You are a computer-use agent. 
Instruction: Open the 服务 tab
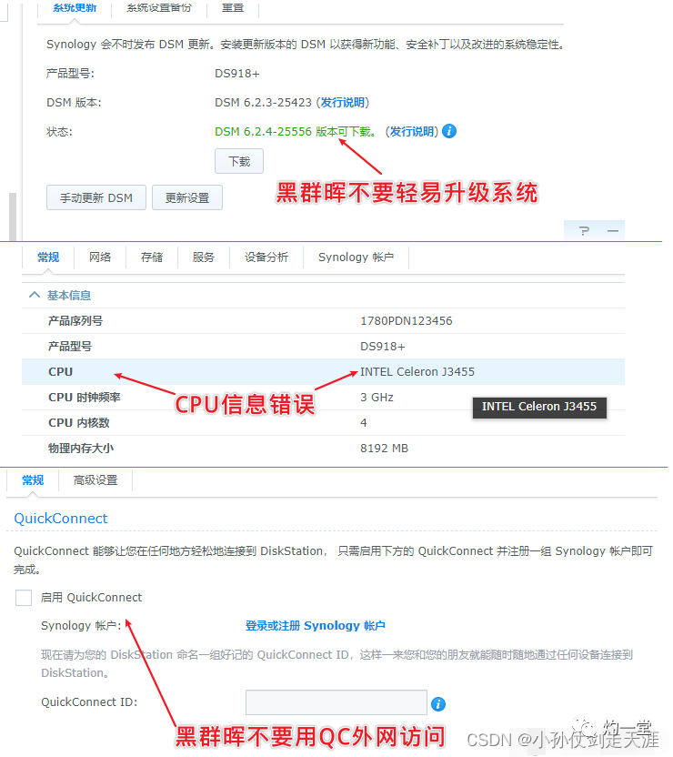pyautogui.click(x=203, y=257)
